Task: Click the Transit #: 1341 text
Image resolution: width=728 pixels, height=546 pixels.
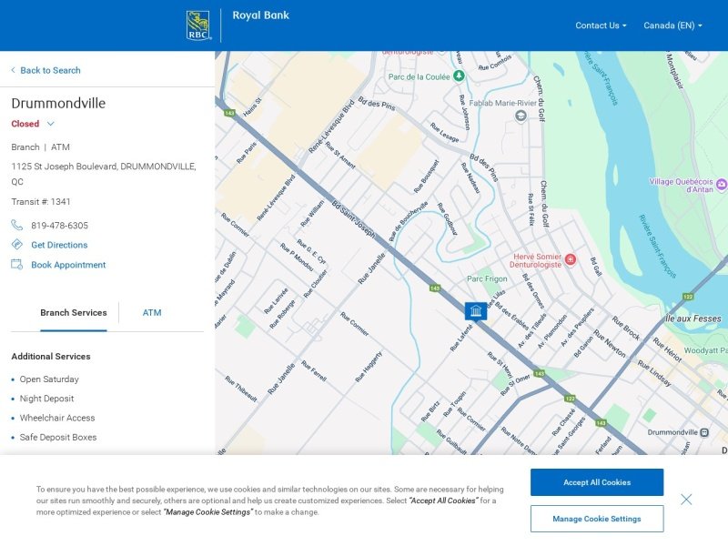Action: pyautogui.click(x=41, y=202)
